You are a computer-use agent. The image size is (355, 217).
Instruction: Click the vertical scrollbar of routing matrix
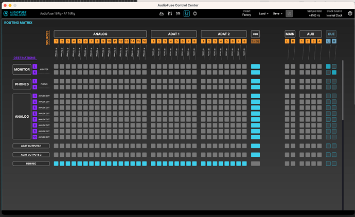tap(343, 90)
